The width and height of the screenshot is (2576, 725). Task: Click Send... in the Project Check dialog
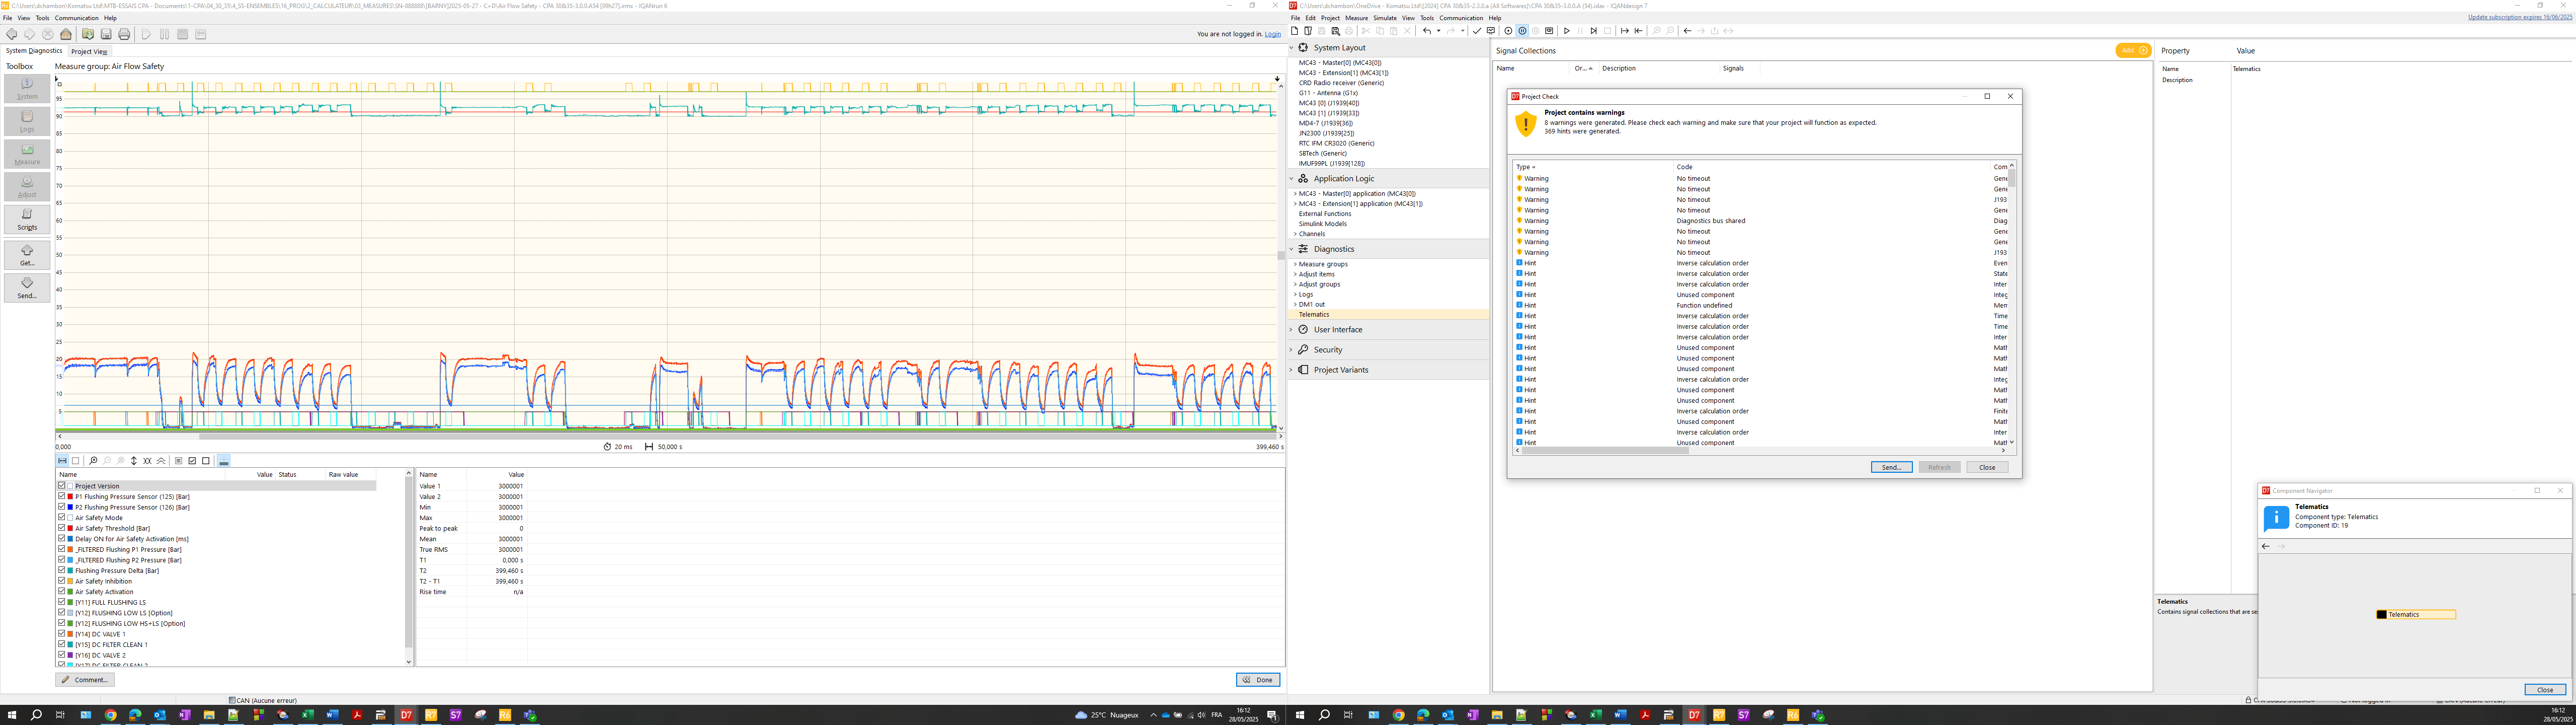[1892, 468]
